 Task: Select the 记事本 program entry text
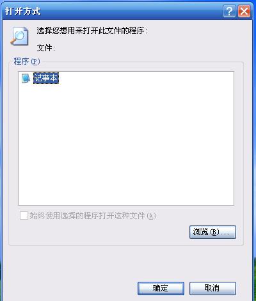(46, 78)
